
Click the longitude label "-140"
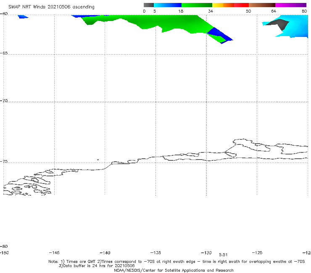tap(105, 253)
